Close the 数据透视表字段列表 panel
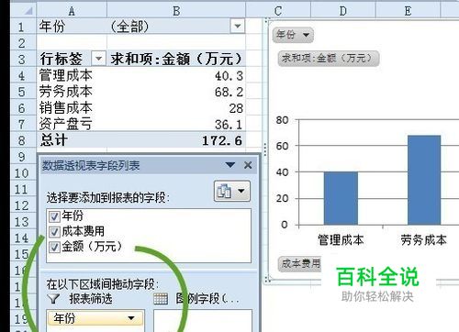The height and width of the screenshot is (332, 459). pyautogui.click(x=248, y=165)
